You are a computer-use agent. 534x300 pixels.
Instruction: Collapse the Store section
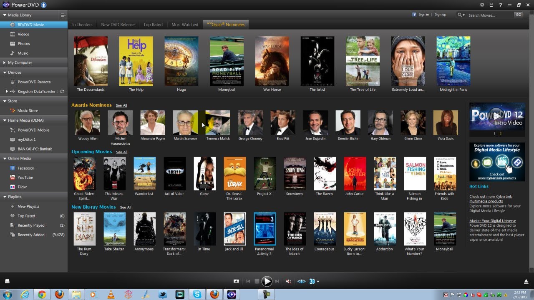click(5, 101)
